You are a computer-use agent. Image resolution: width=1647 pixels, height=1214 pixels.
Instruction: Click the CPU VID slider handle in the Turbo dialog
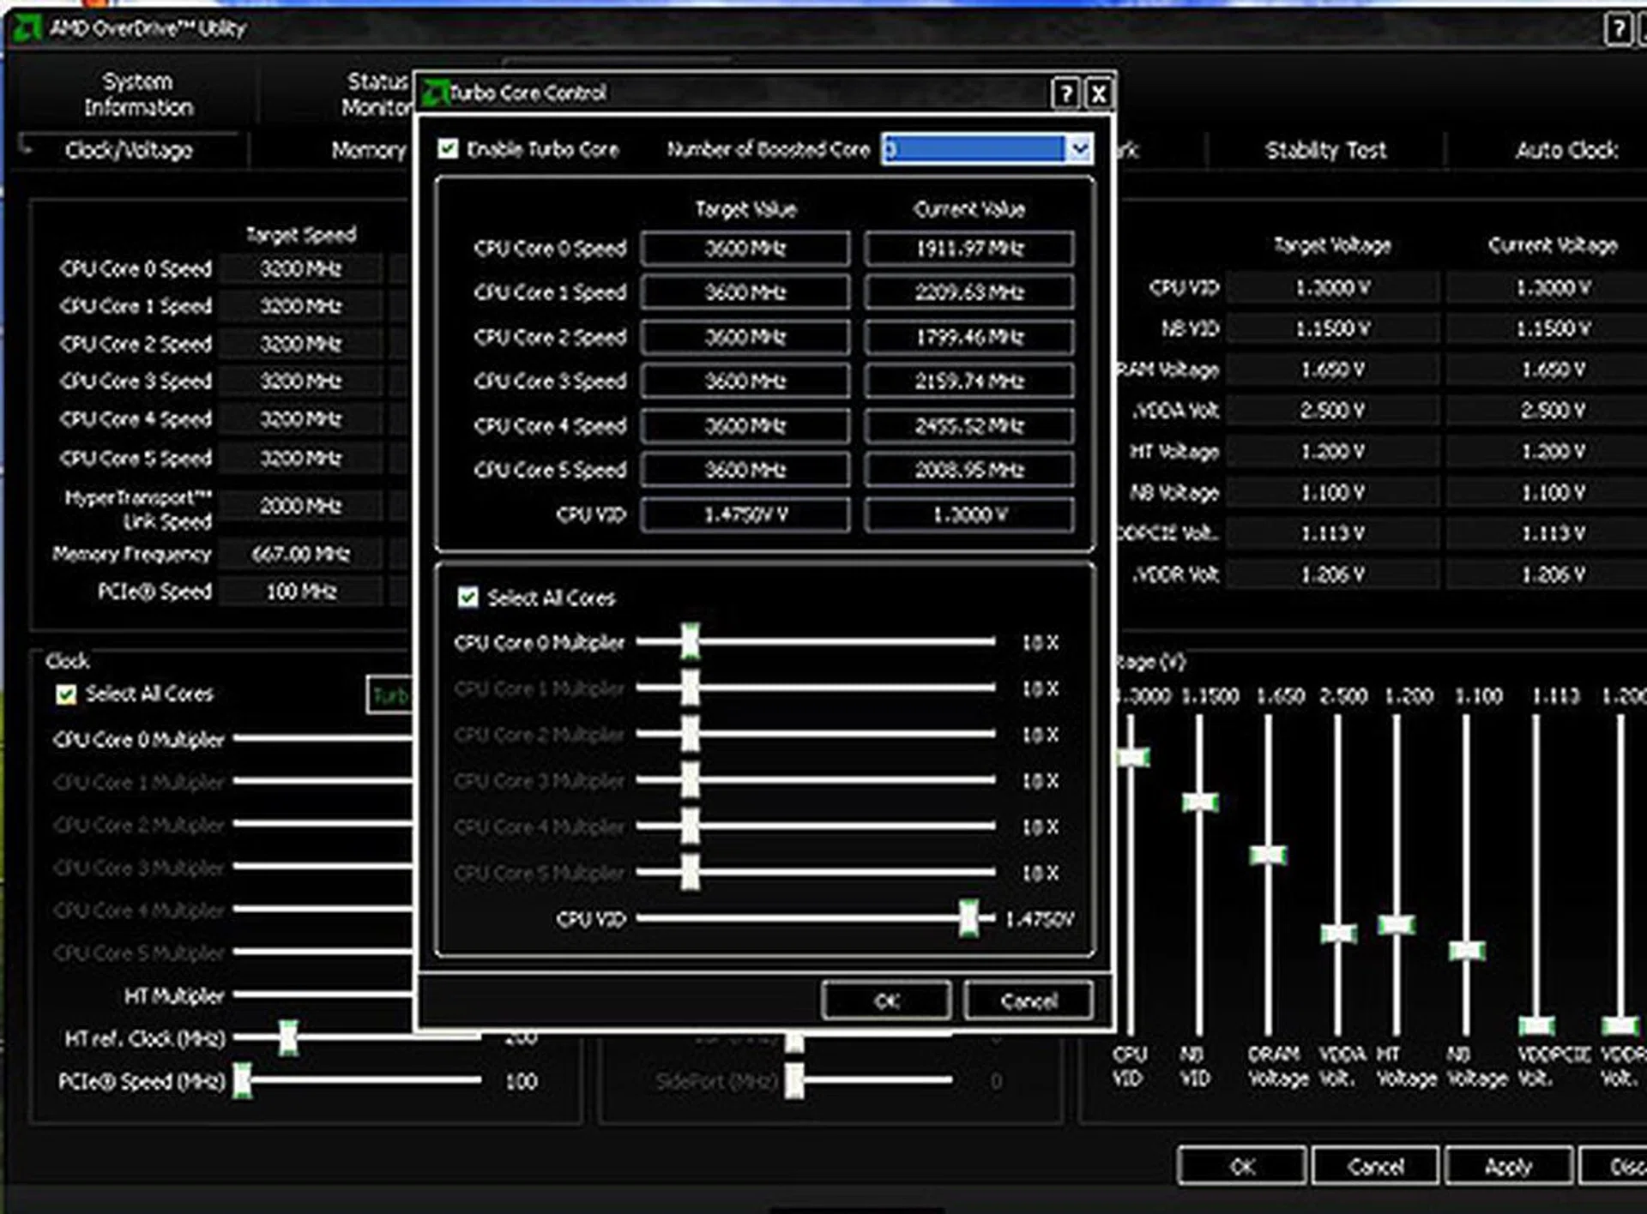click(x=968, y=919)
